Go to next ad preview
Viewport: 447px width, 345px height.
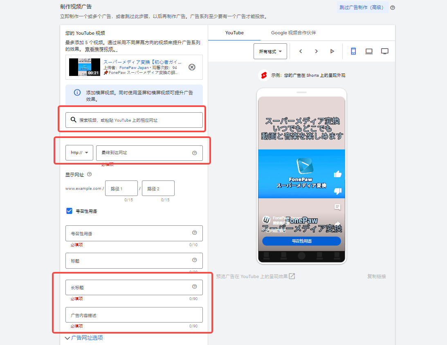[316, 51]
